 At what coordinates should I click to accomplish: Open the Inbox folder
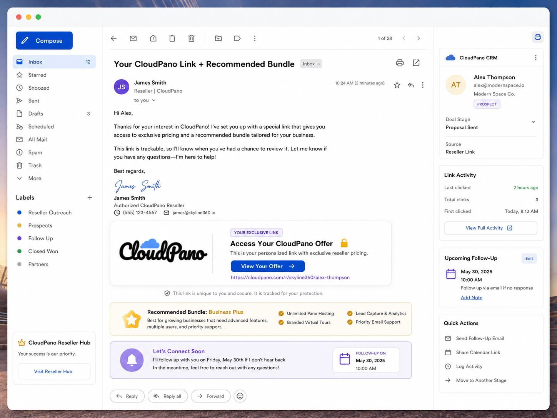[x=54, y=62]
